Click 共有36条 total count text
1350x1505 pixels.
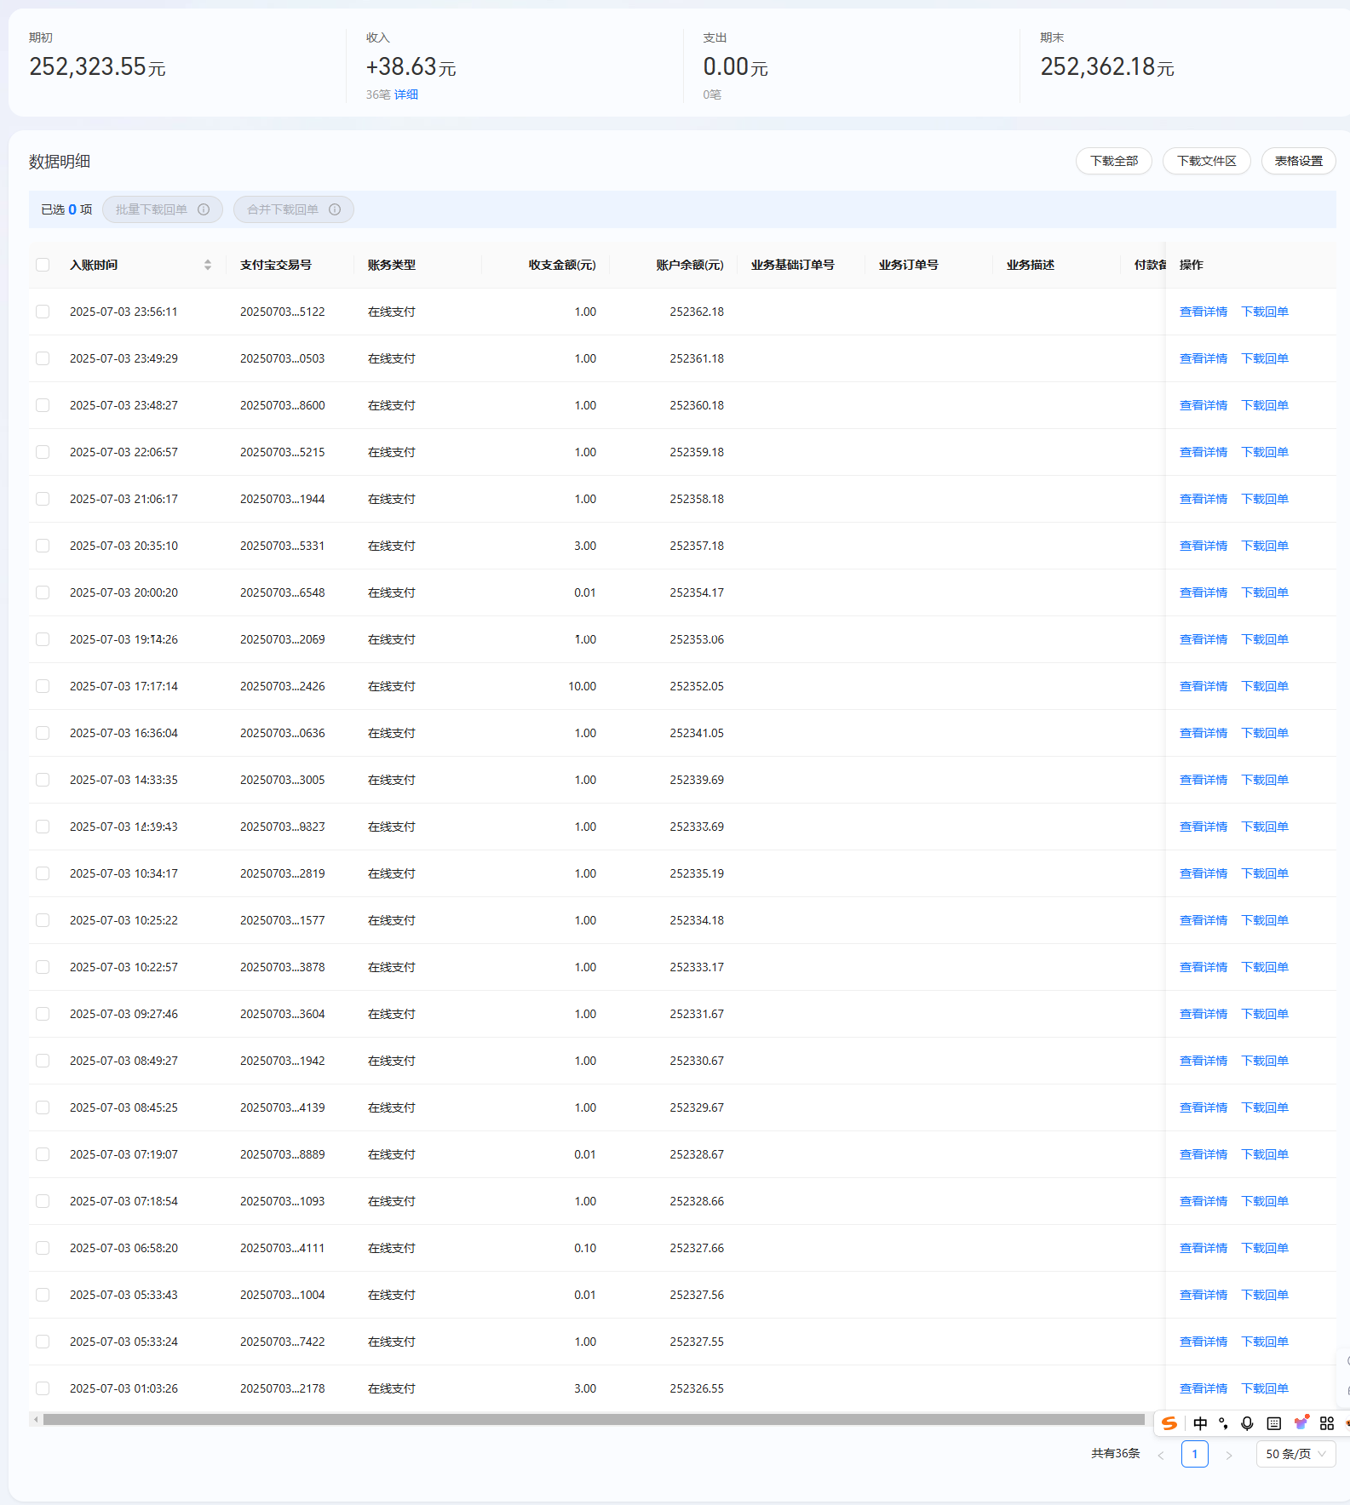click(x=1116, y=1454)
